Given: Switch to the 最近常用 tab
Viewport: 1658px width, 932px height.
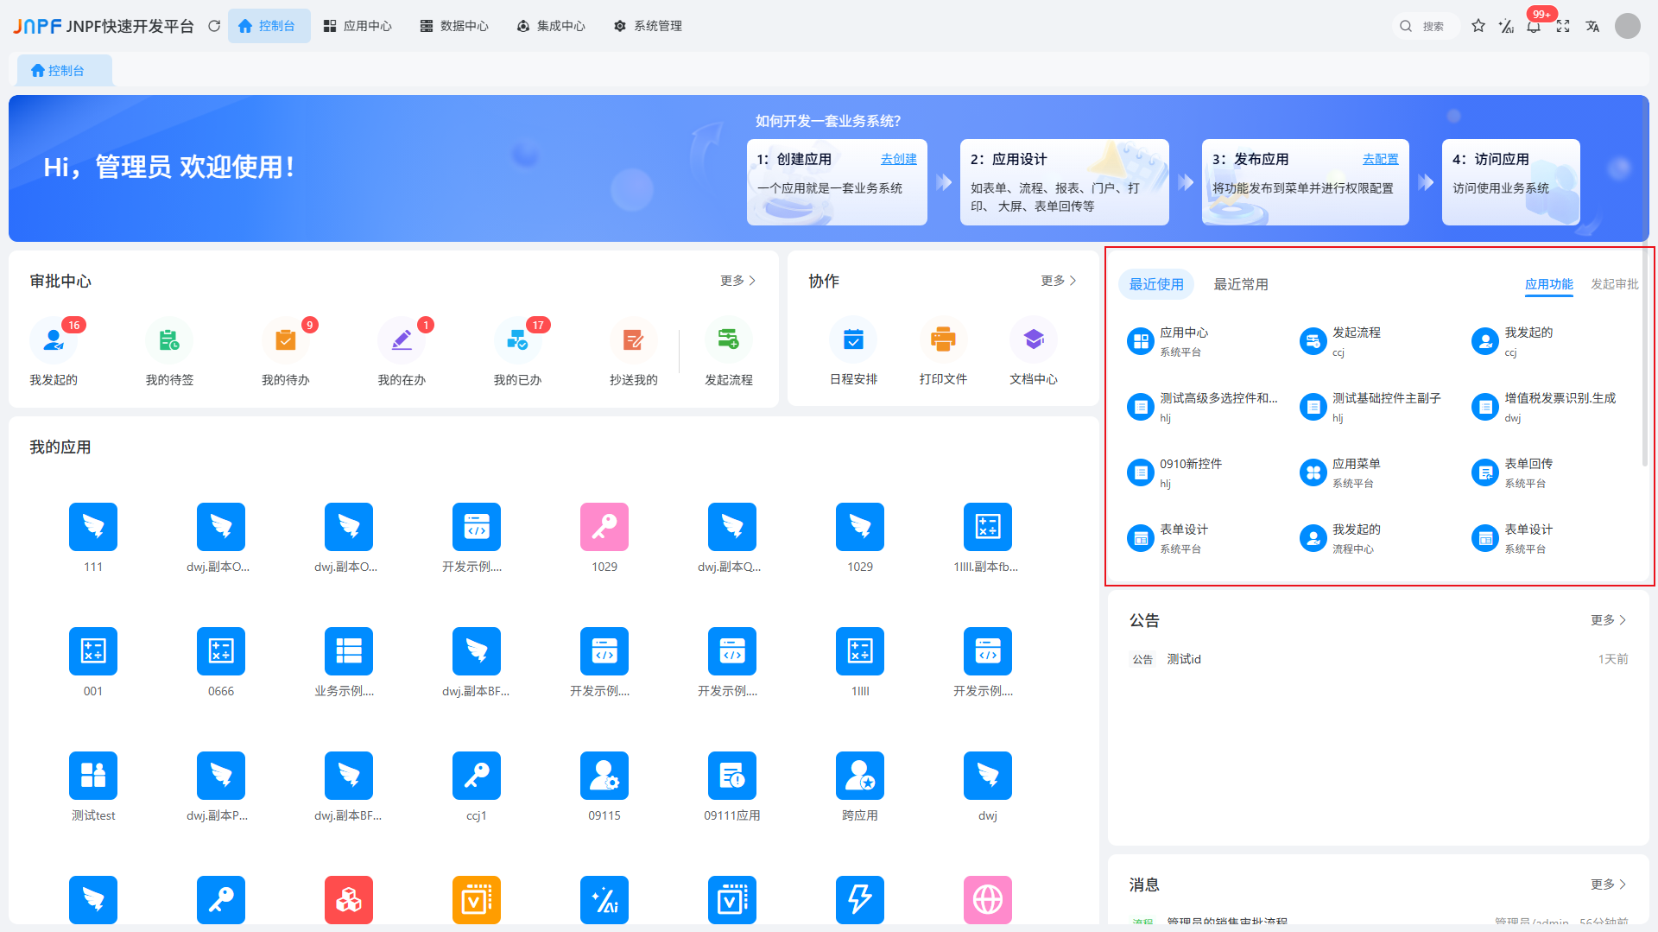Looking at the screenshot, I should [1241, 283].
